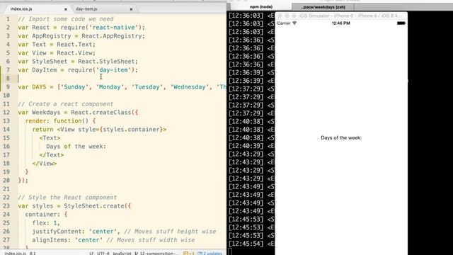Click the index.ios.js file name in status bar

[16, 254]
